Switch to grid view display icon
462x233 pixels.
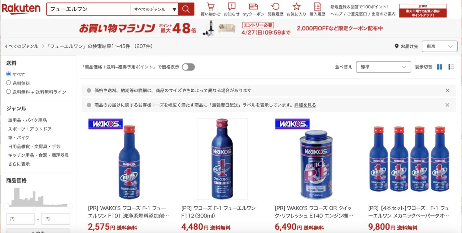click(x=440, y=67)
